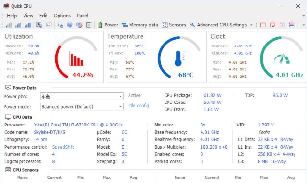This screenshot has height=183, width=307.
Task: Click the first red single-window layout icon
Action: click(x=263, y=25)
